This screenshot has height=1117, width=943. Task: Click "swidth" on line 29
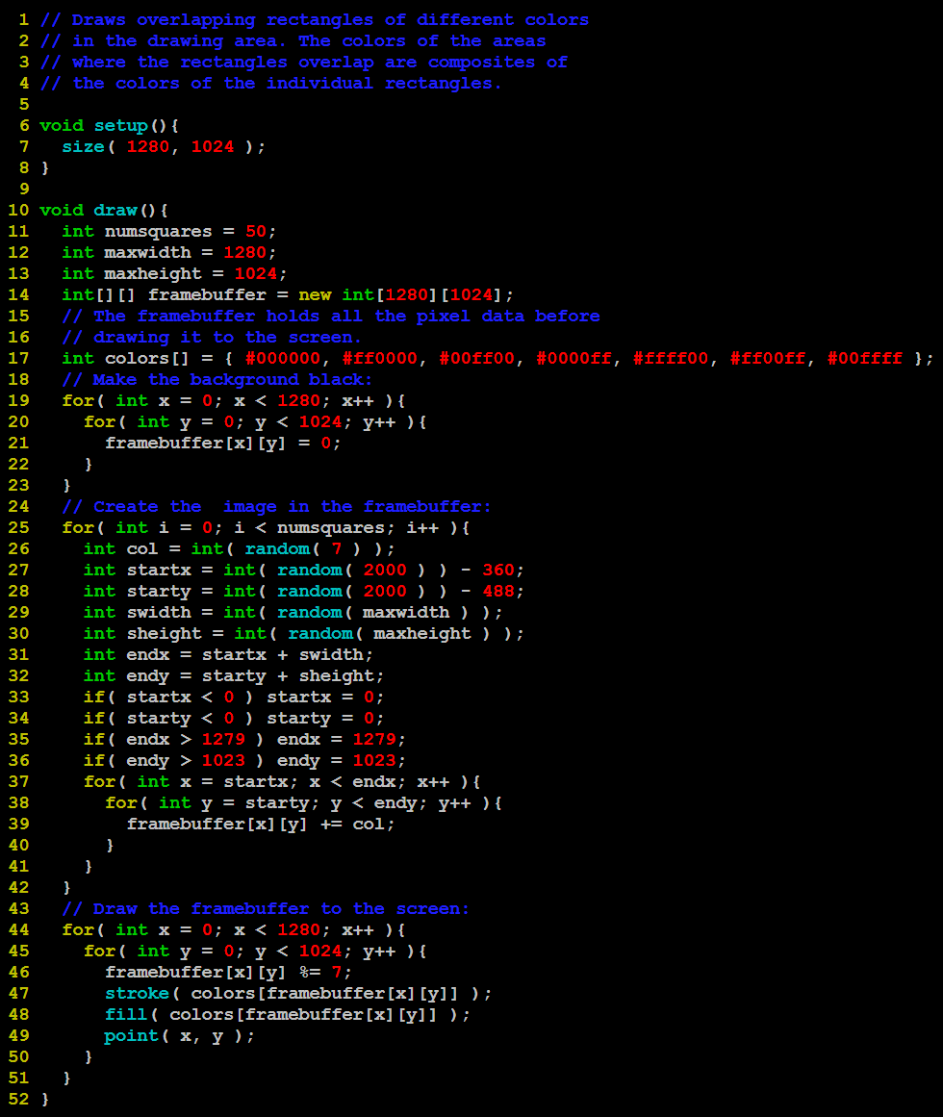pos(159,613)
